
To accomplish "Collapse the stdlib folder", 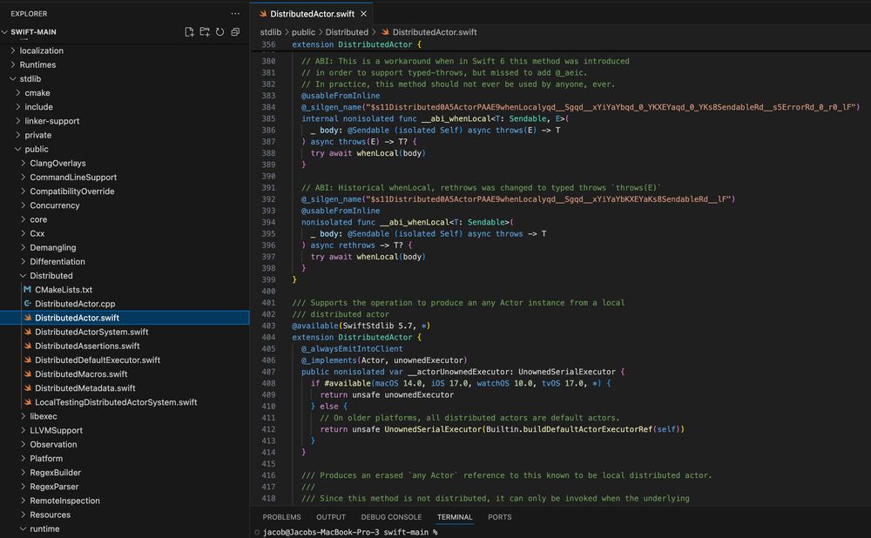I will [x=13, y=79].
